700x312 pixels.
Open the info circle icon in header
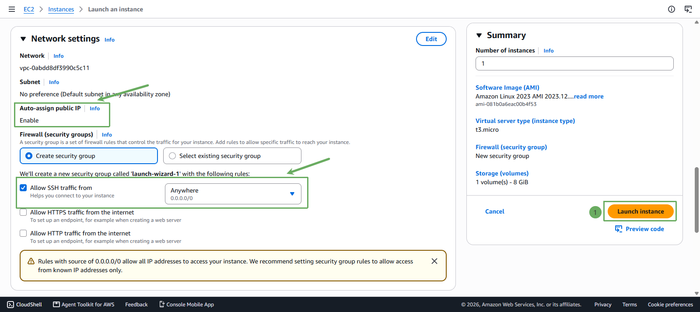coord(672,9)
